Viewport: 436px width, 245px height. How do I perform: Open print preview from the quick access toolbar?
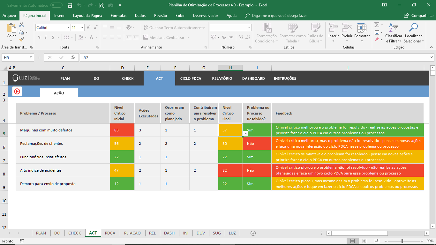point(101,5)
